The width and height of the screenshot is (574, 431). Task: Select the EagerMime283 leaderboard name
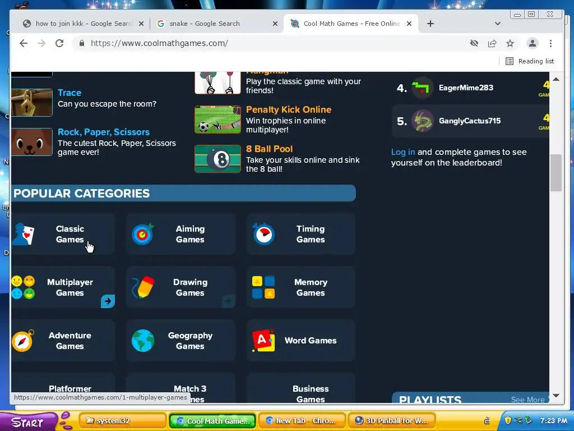point(466,88)
